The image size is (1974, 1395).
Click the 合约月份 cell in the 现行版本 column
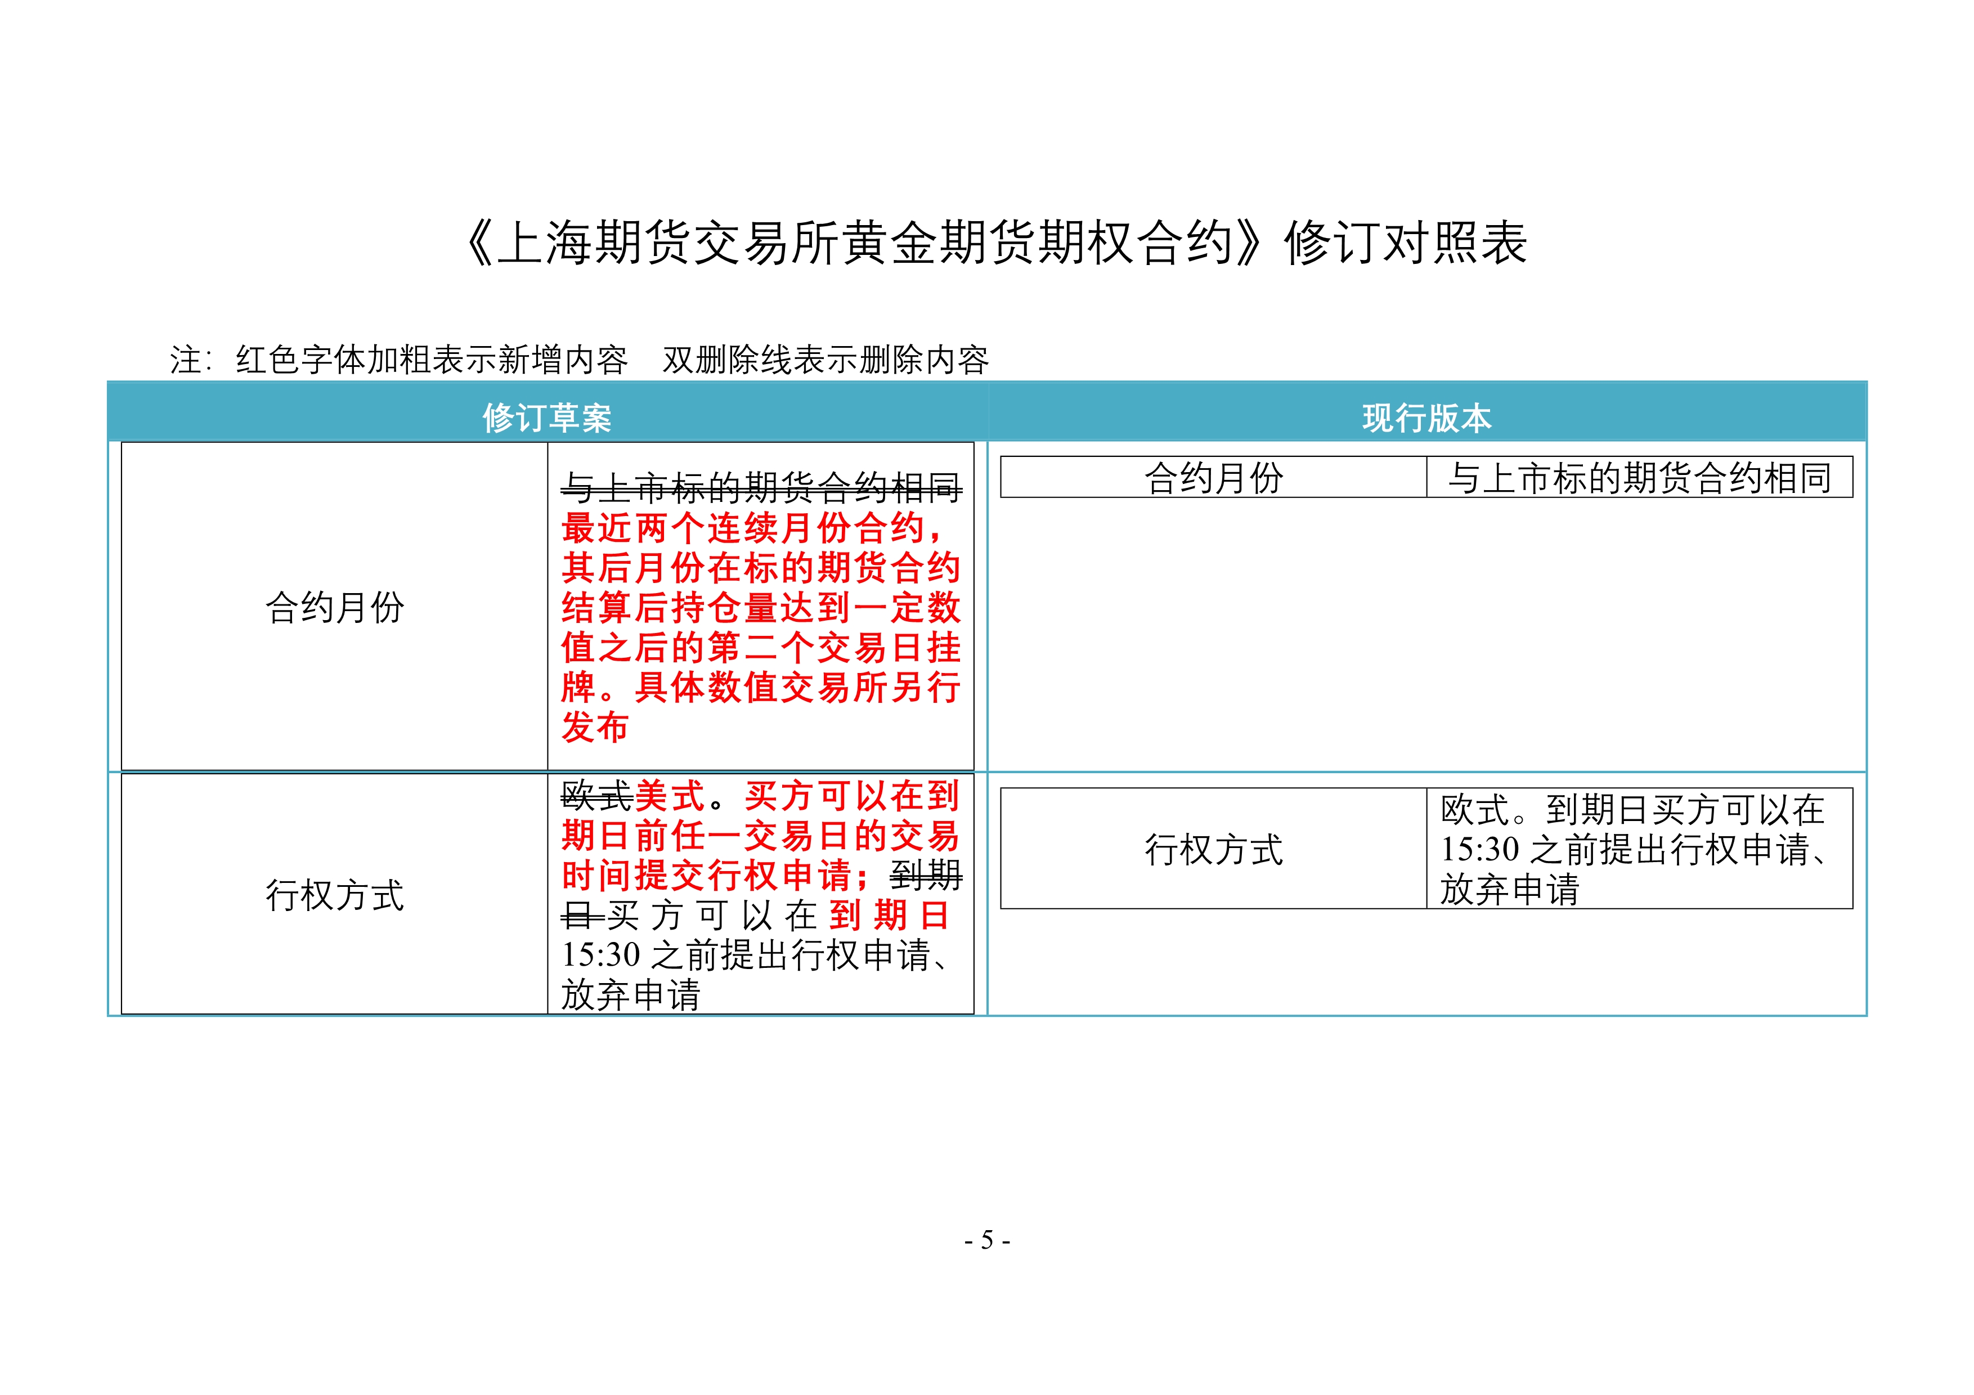pyautogui.click(x=1213, y=477)
